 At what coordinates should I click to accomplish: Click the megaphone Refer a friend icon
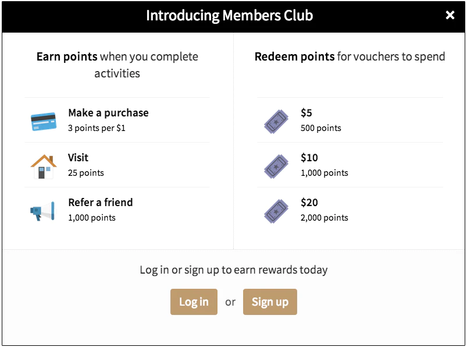click(x=44, y=210)
